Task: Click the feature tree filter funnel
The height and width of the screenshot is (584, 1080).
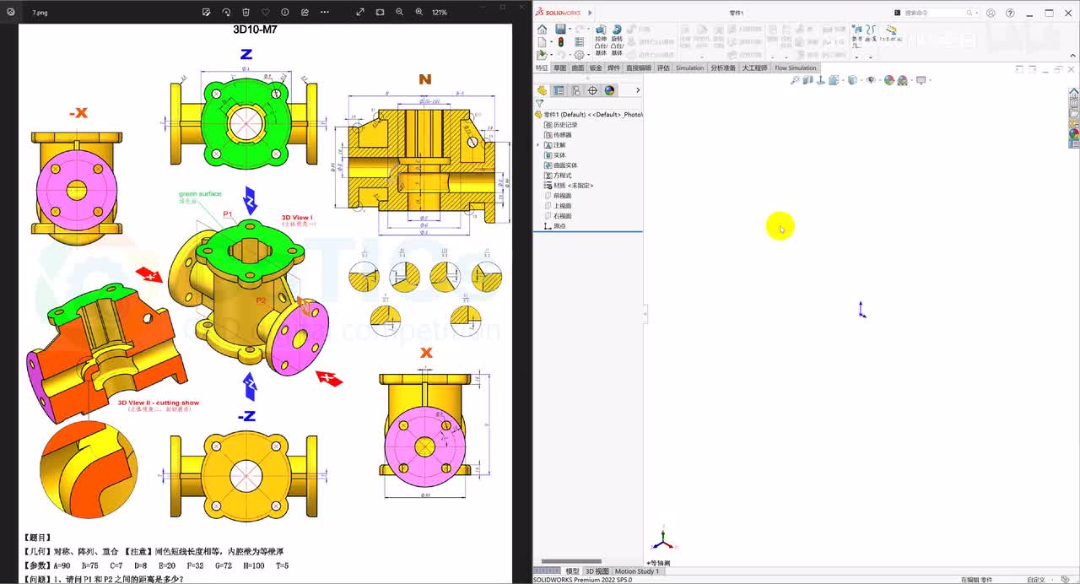Action: click(539, 103)
